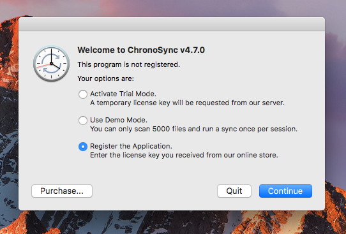The width and height of the screenshot is (346, 234).
Task: Select the Register the Application radio button
Action: tap(83, 147)
